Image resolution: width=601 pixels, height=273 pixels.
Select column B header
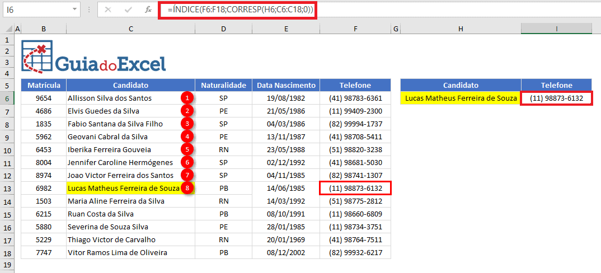click(43, 29)
